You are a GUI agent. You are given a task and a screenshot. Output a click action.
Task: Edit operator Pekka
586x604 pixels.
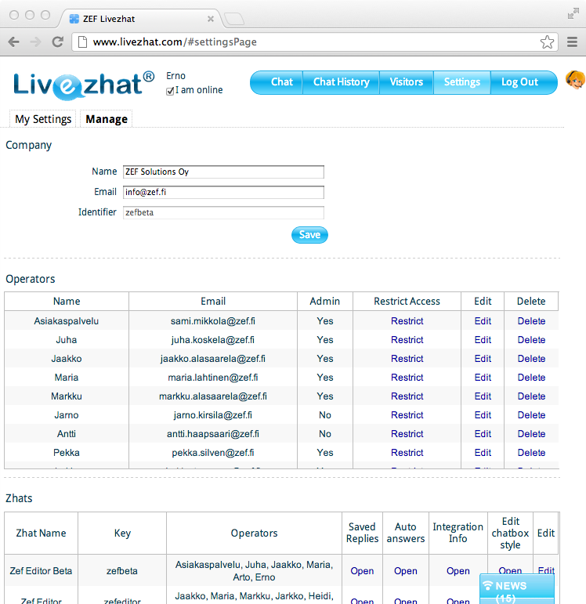483,453
